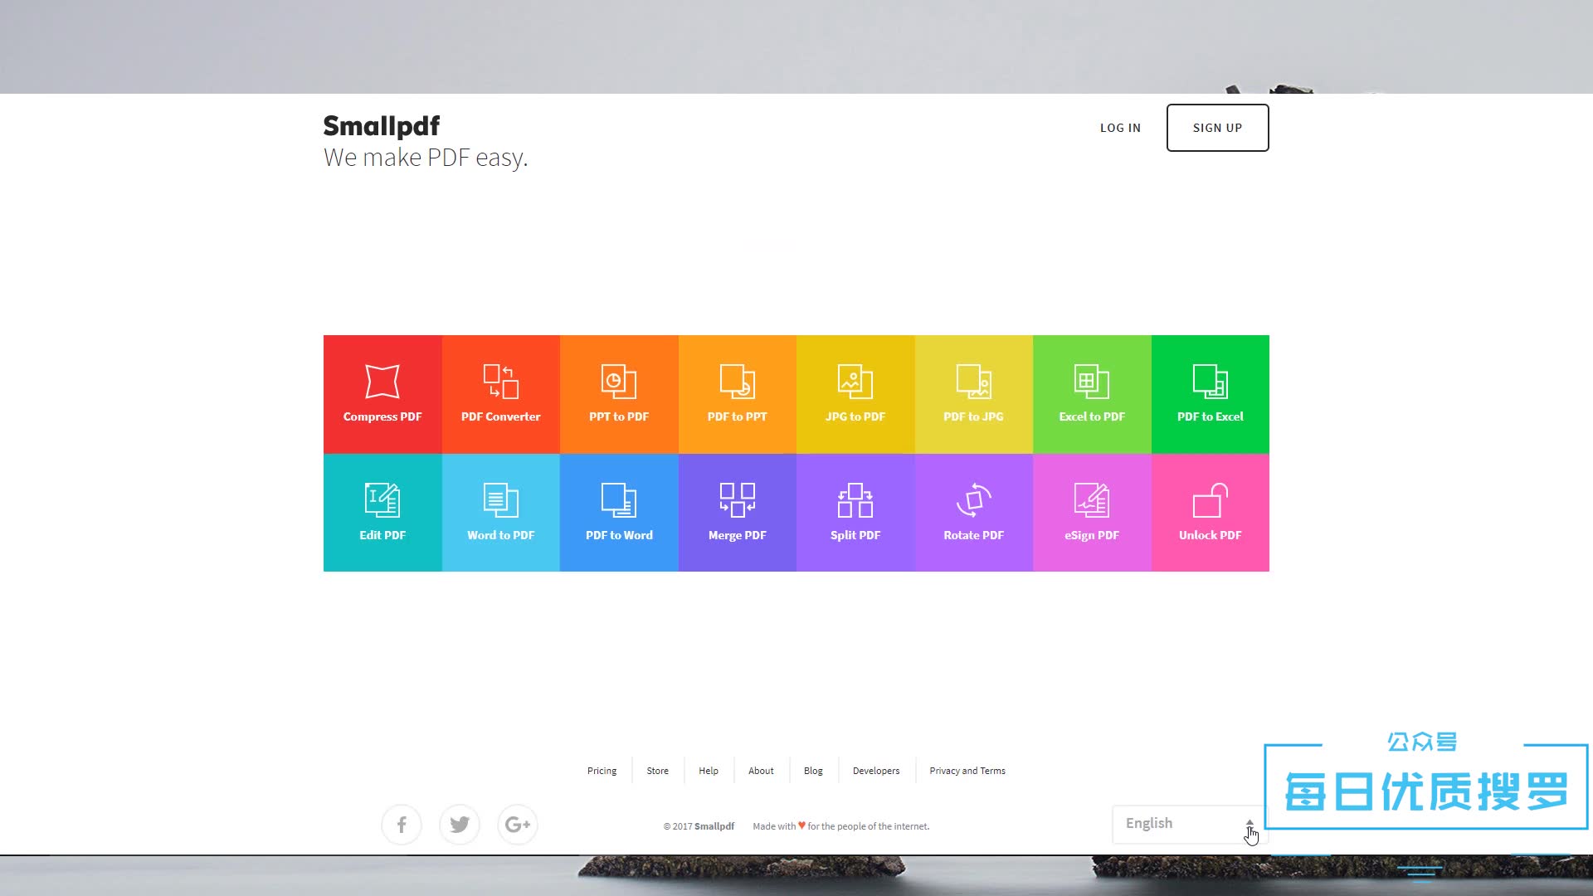Choose the Unlock PDF tile
Image resolution: width=1593 pixels, height=896 pixels.
pos(1211,513)
